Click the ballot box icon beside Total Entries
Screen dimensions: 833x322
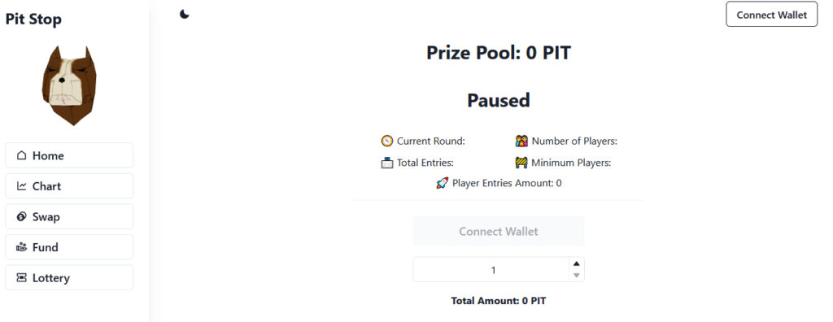[x=386, y=163]
